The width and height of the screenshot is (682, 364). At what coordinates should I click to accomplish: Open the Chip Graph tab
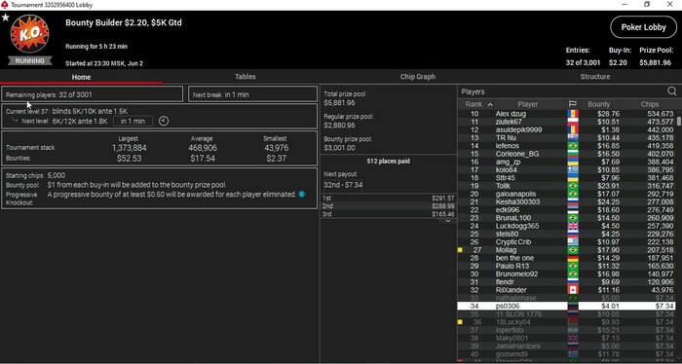418,77
